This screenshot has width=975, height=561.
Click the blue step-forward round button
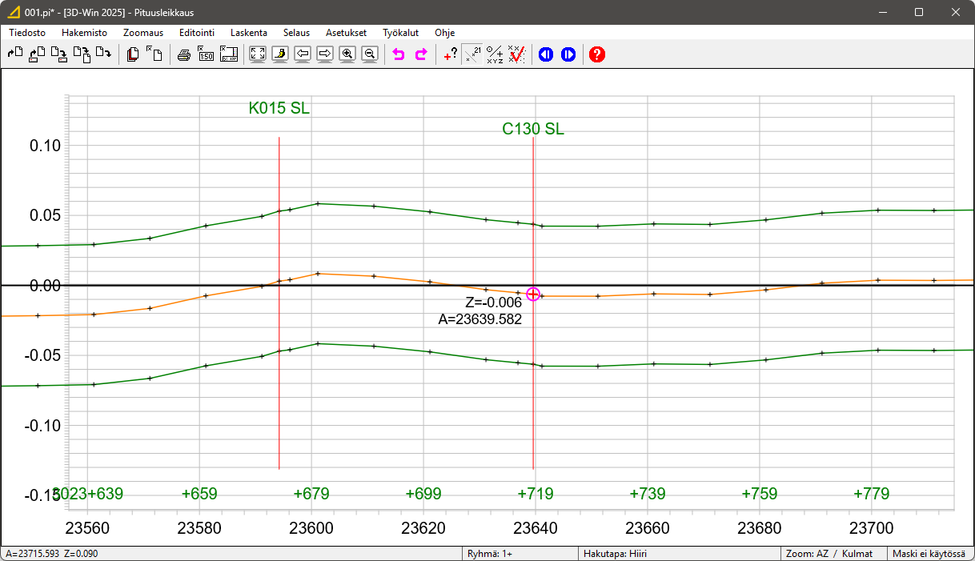tap(568, 54)
